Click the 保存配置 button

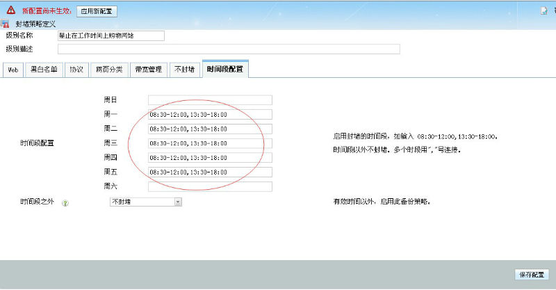[x=532, y=275]
